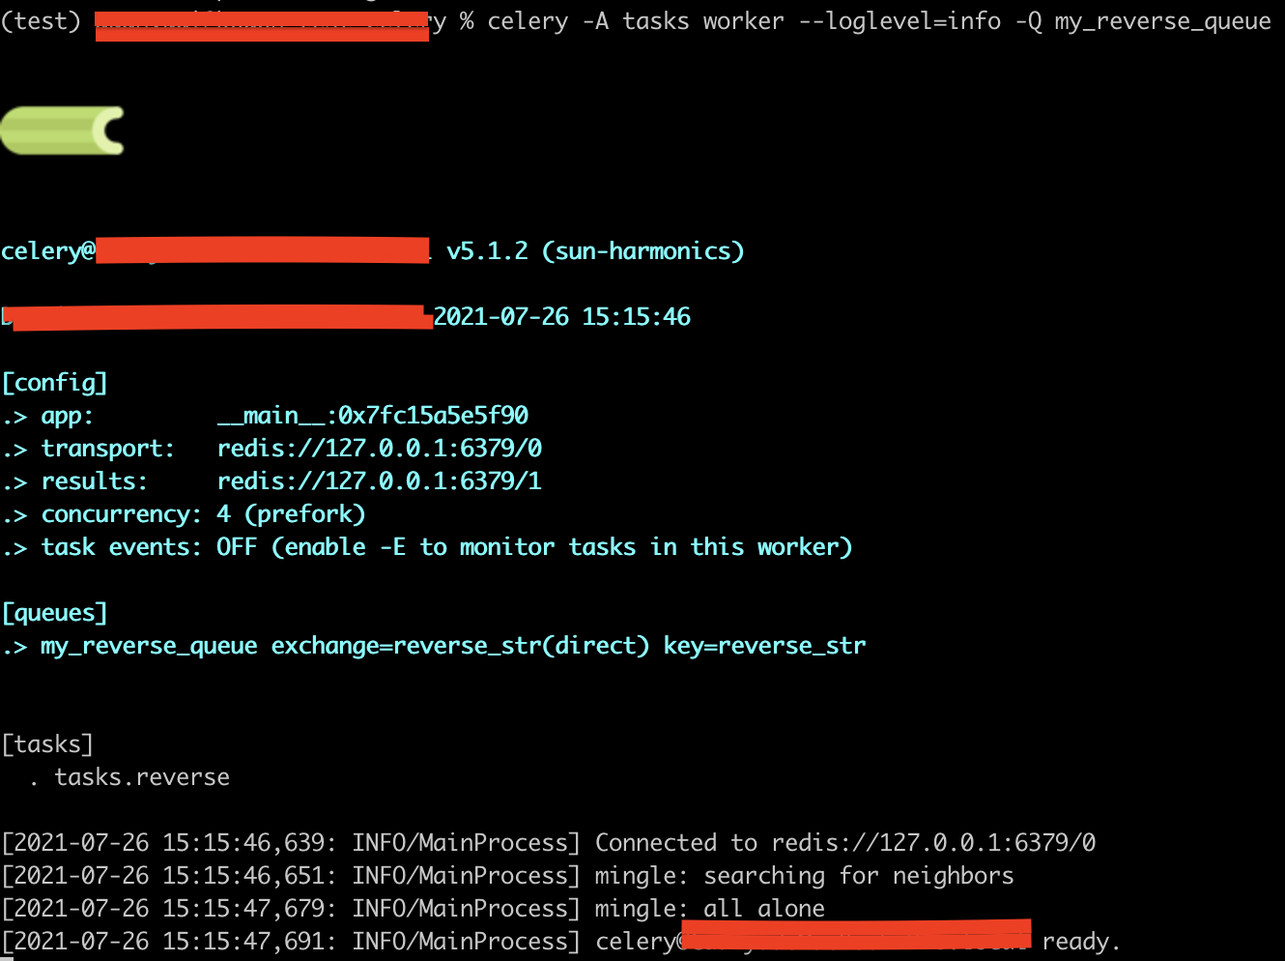Screen dimensions: 1285x961
Task: Click the green Celery logo banner
Action: click(62, 130)
